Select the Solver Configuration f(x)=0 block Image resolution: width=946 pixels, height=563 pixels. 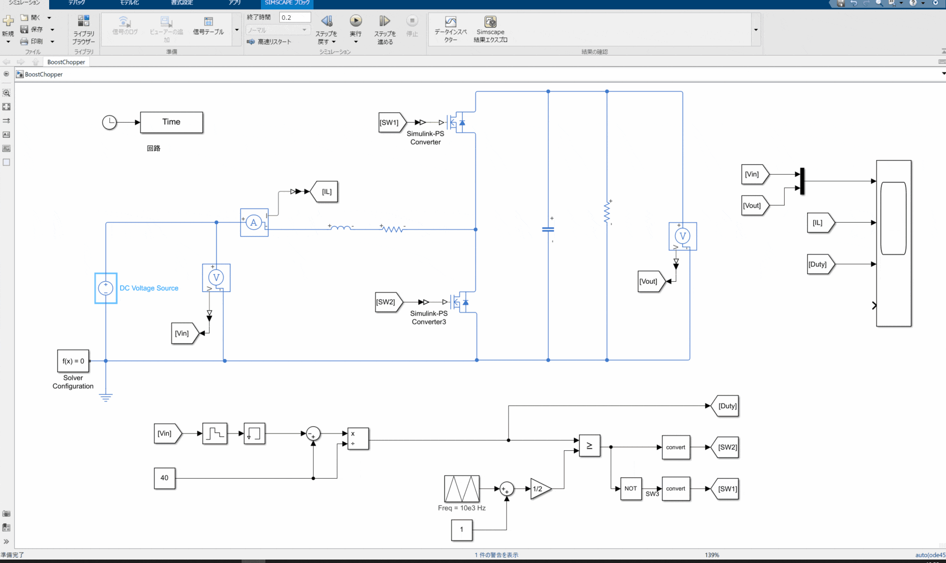[x=73, y=361]
